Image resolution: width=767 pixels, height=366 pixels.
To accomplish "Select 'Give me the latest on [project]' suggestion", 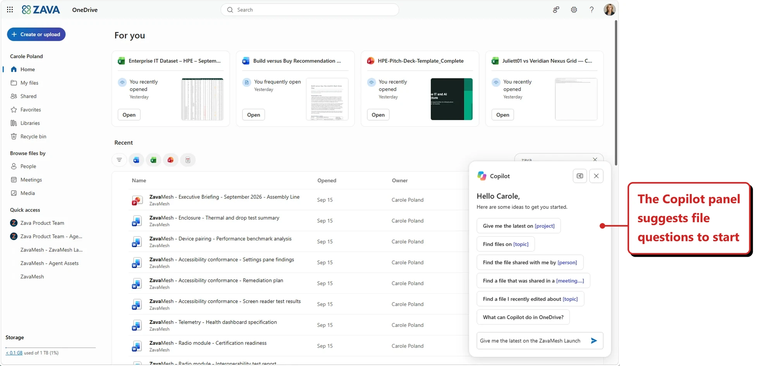I will (519, 226).
